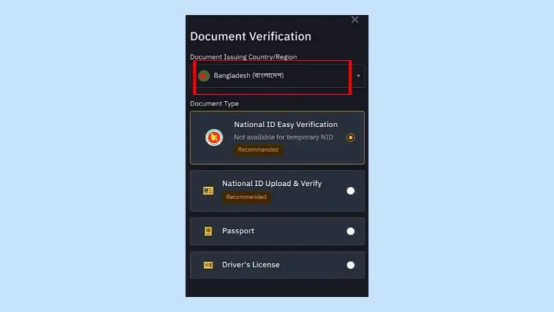Click the Driver's License card icon
The height and width of the screenshot is (312, 554).
(x=208, y=265)
